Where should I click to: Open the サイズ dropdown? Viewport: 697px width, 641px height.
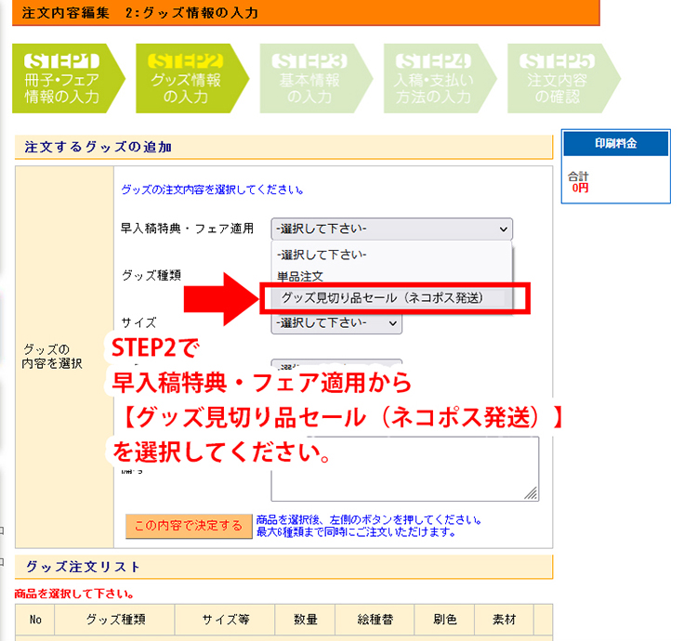[336, 322]
